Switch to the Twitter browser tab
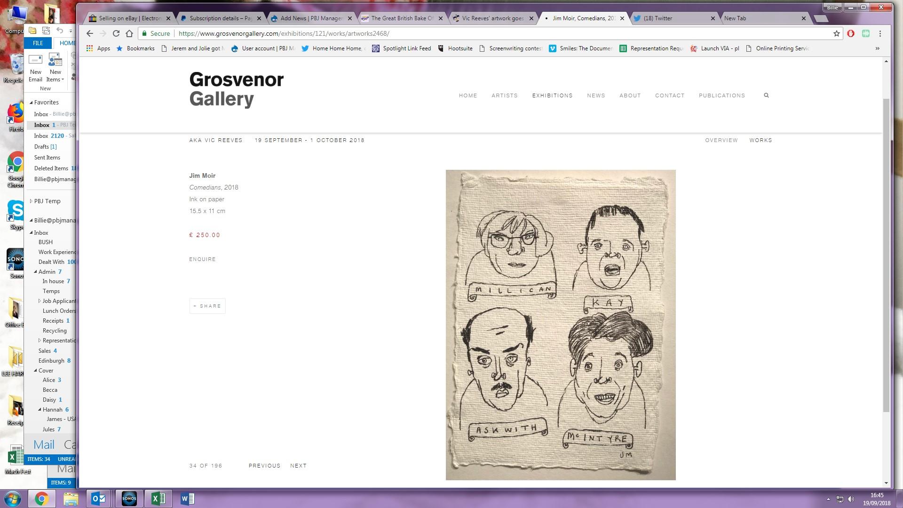Viewport: 903px width, 508px height. point(668,18)
